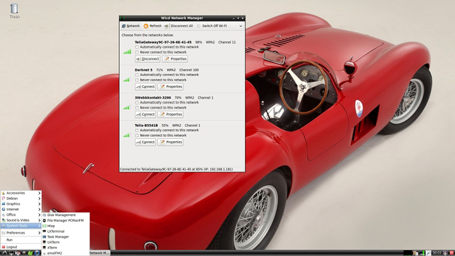Choose Logout from the start menu
Viewport: 455px width, 256px height.
(21, 247)
